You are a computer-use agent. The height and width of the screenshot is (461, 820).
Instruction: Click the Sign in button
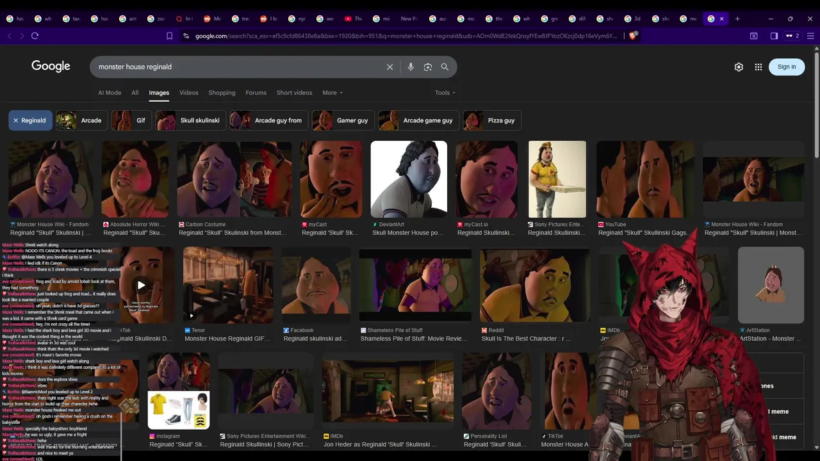787,67
